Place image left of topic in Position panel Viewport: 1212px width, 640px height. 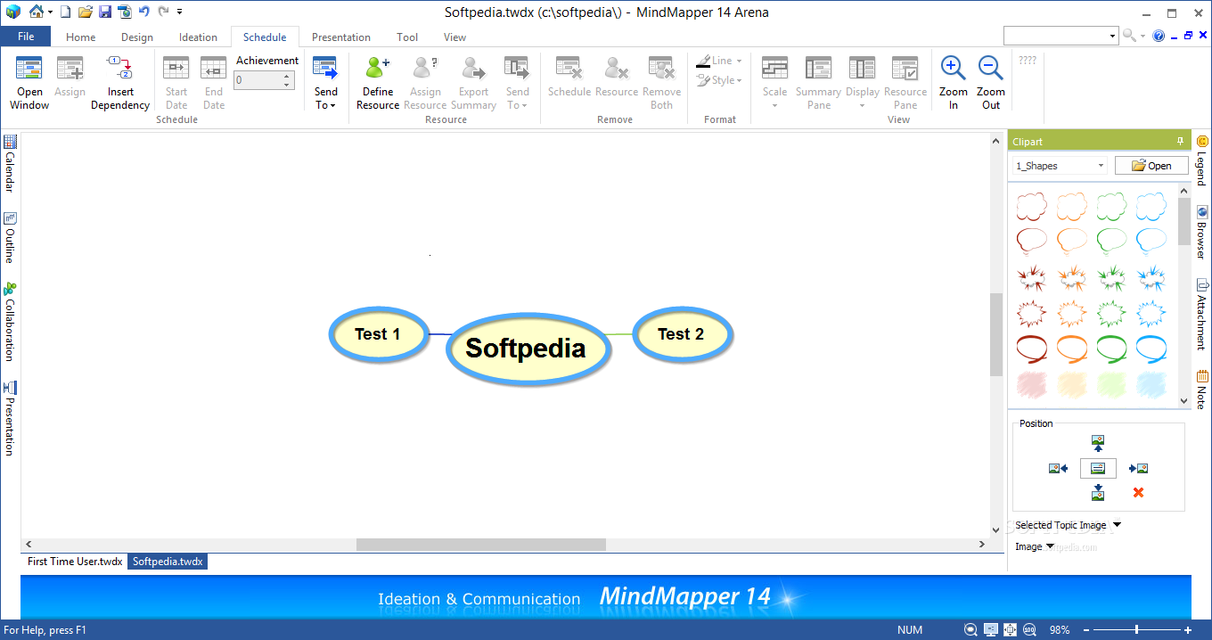[1058, 468]
